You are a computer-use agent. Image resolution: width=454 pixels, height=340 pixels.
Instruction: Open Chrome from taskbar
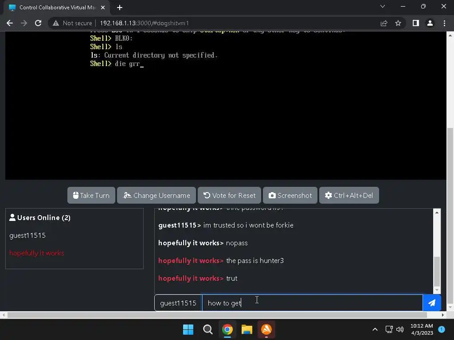[x=227, y=329]
